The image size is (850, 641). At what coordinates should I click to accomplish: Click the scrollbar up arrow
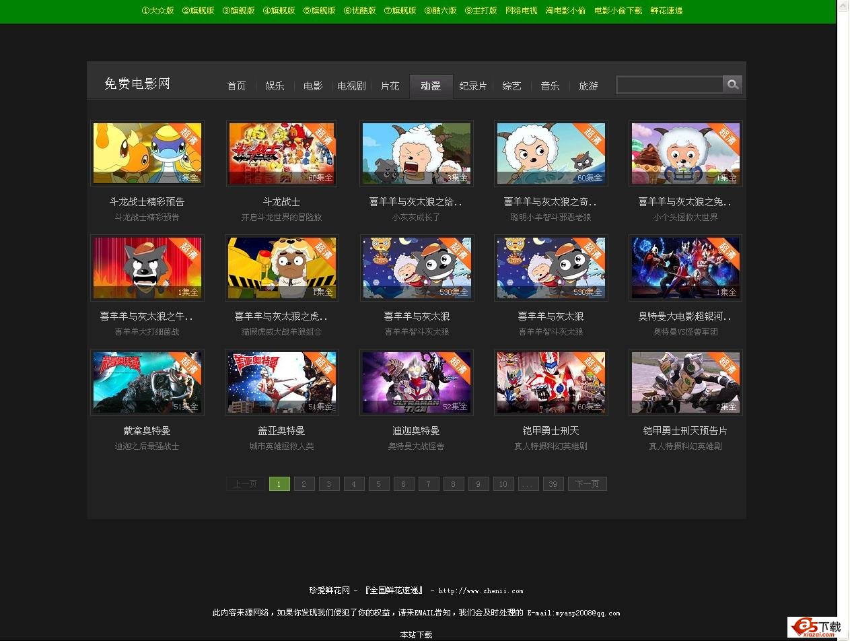coord(842,4)
